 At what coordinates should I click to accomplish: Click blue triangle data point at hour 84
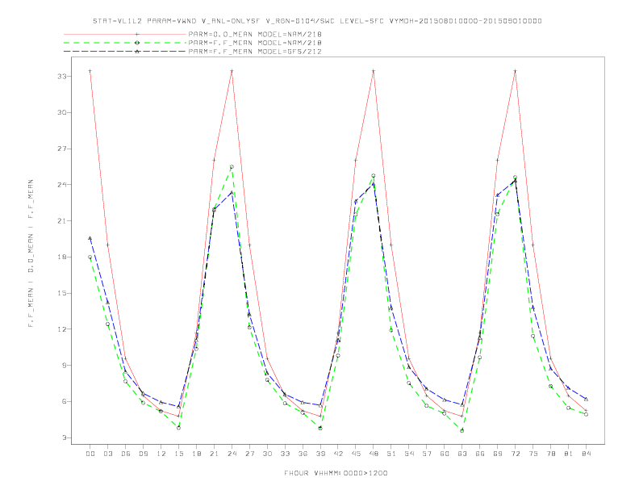point(587,399)
